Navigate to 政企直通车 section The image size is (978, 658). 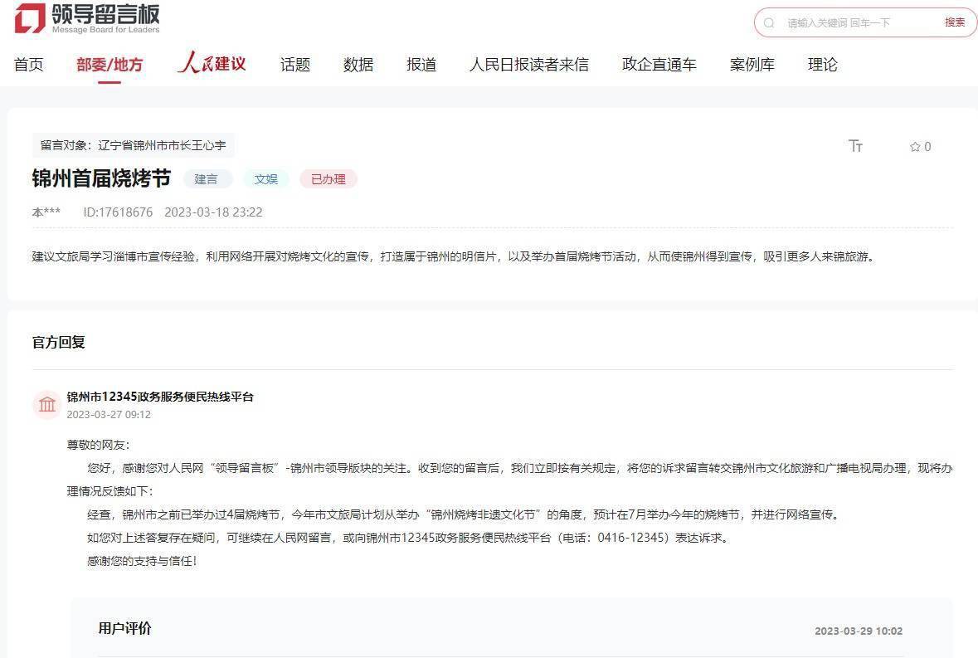[659, 65]
